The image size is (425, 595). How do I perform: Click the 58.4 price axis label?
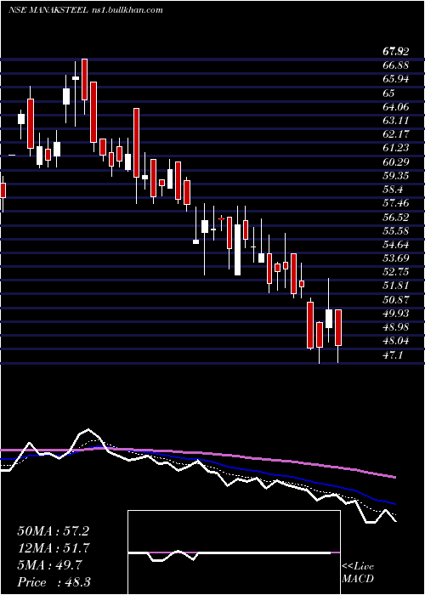tap(393, 190)
